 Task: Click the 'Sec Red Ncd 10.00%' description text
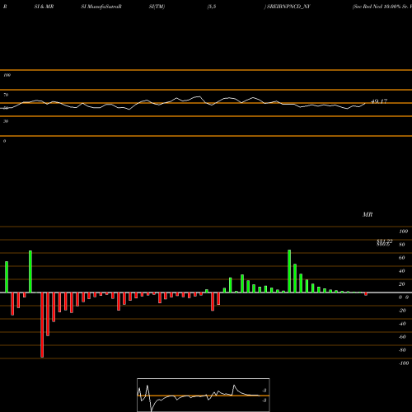pyautogui.click(x=377, y=7)
